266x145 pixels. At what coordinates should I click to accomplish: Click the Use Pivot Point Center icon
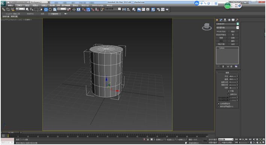[69, 9]
